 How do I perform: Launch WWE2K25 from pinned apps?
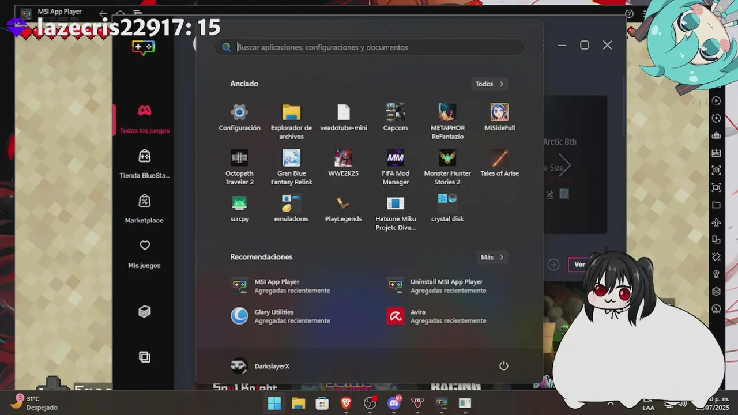click(344, 163)
